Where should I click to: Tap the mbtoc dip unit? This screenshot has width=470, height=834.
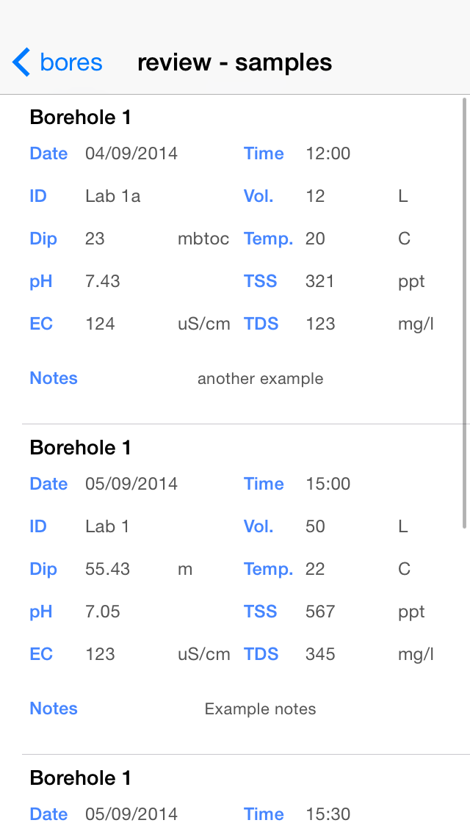coord(203,239)
